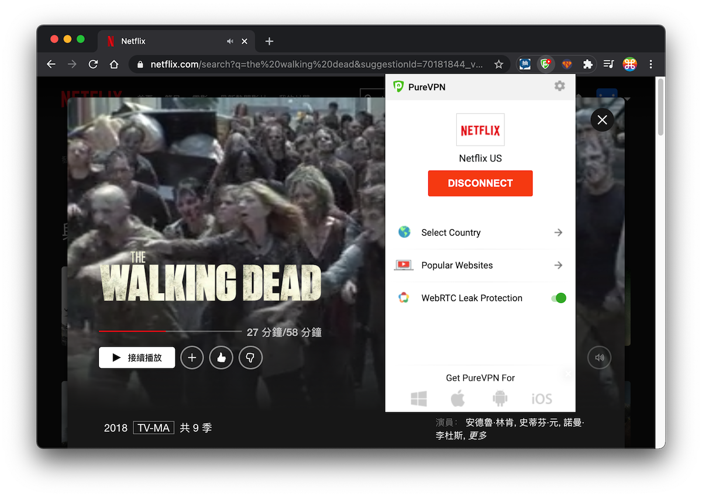
Task: Open the Extensions puzzle icon
Action: (588, 64)
